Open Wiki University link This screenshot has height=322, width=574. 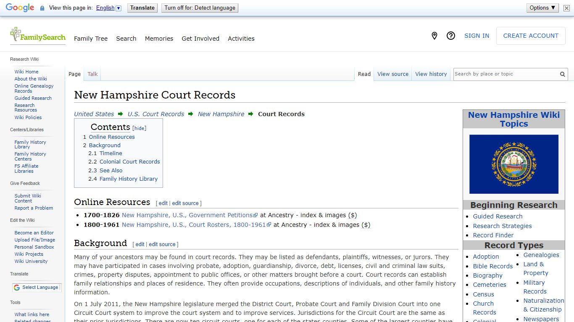click(31, 261)
